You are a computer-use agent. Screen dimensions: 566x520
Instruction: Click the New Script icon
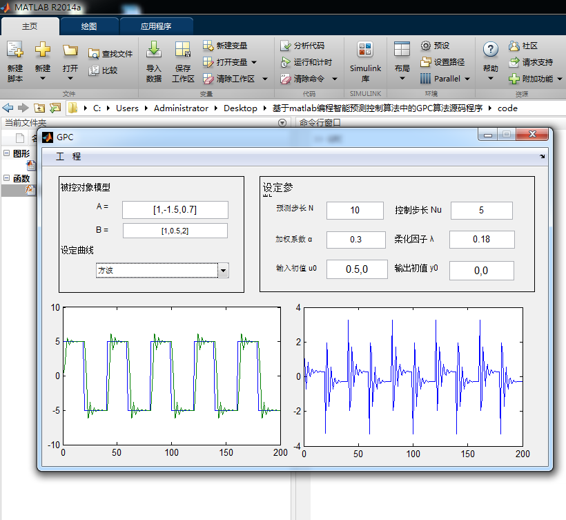(x=15, y=49)
